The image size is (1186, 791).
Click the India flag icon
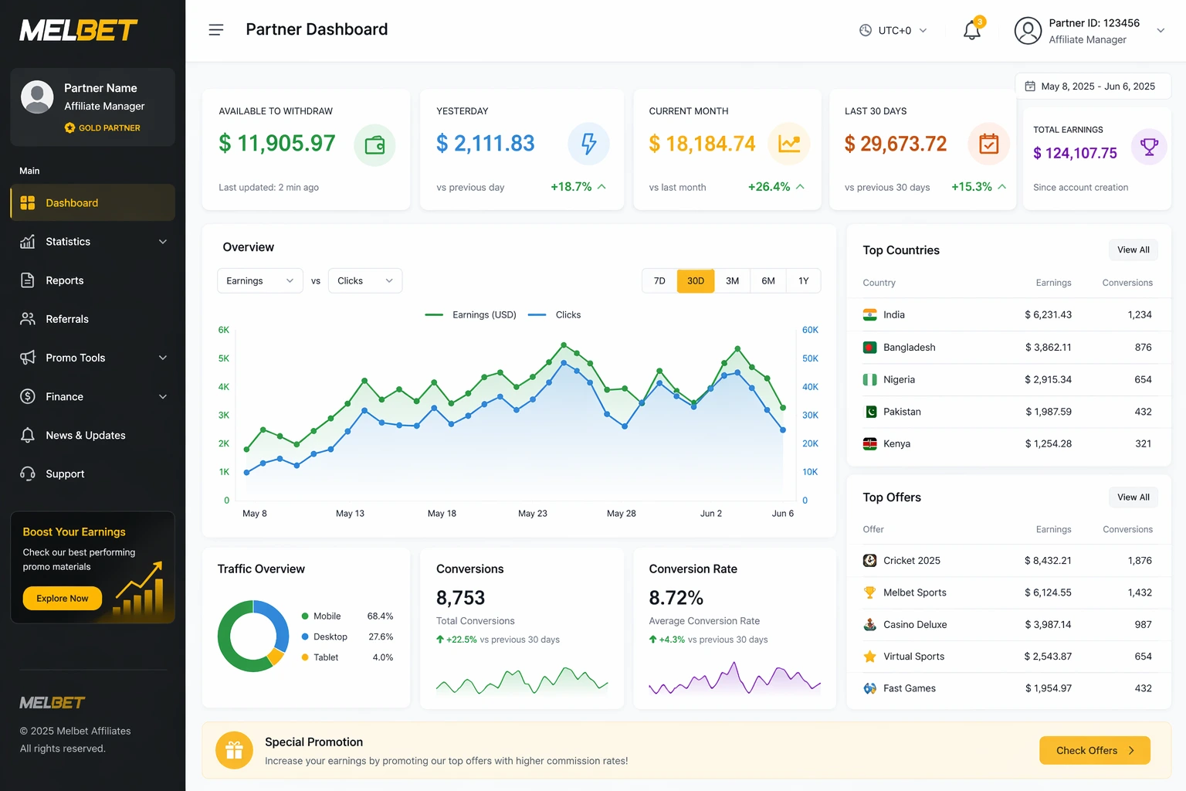[869, 315]
